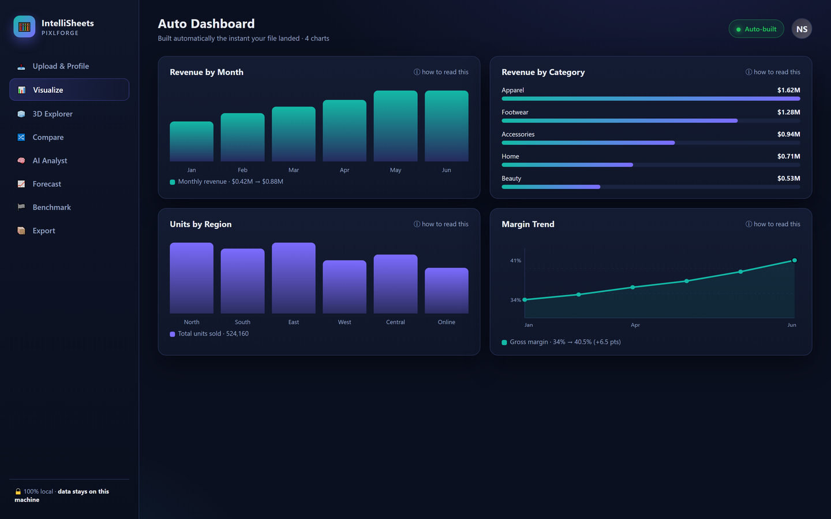831x519 pixels.
Task: Click the 3D Explorer cube icon
Action: (x=21, y=114)
